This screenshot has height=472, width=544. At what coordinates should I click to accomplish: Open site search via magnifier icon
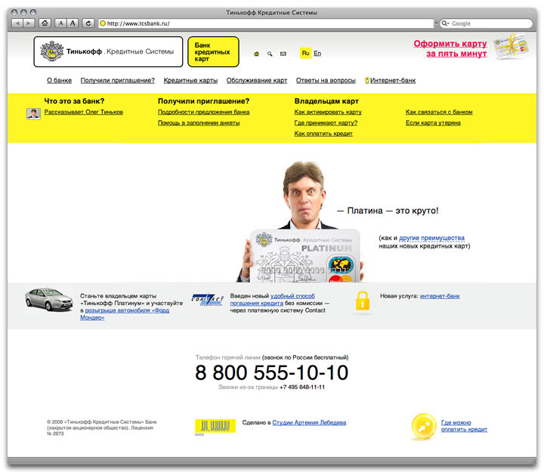pyautogui.click(x=270, y=54)
